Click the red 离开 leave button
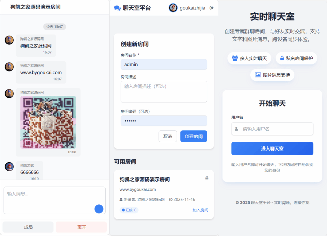This screenshot has height=236, width=327. [82, 227]
